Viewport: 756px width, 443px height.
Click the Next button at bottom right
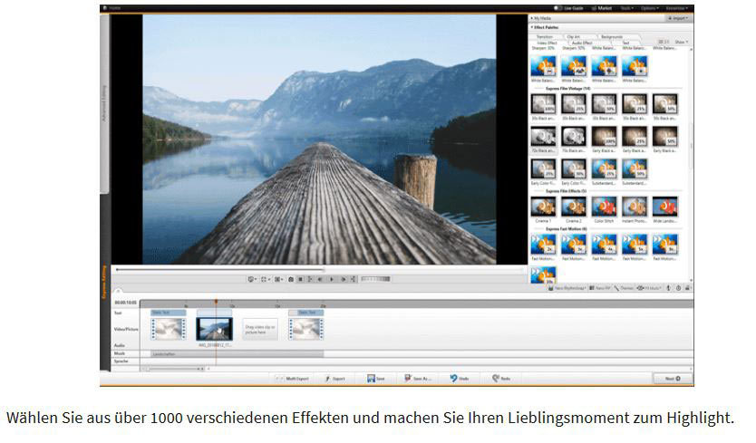673,379
